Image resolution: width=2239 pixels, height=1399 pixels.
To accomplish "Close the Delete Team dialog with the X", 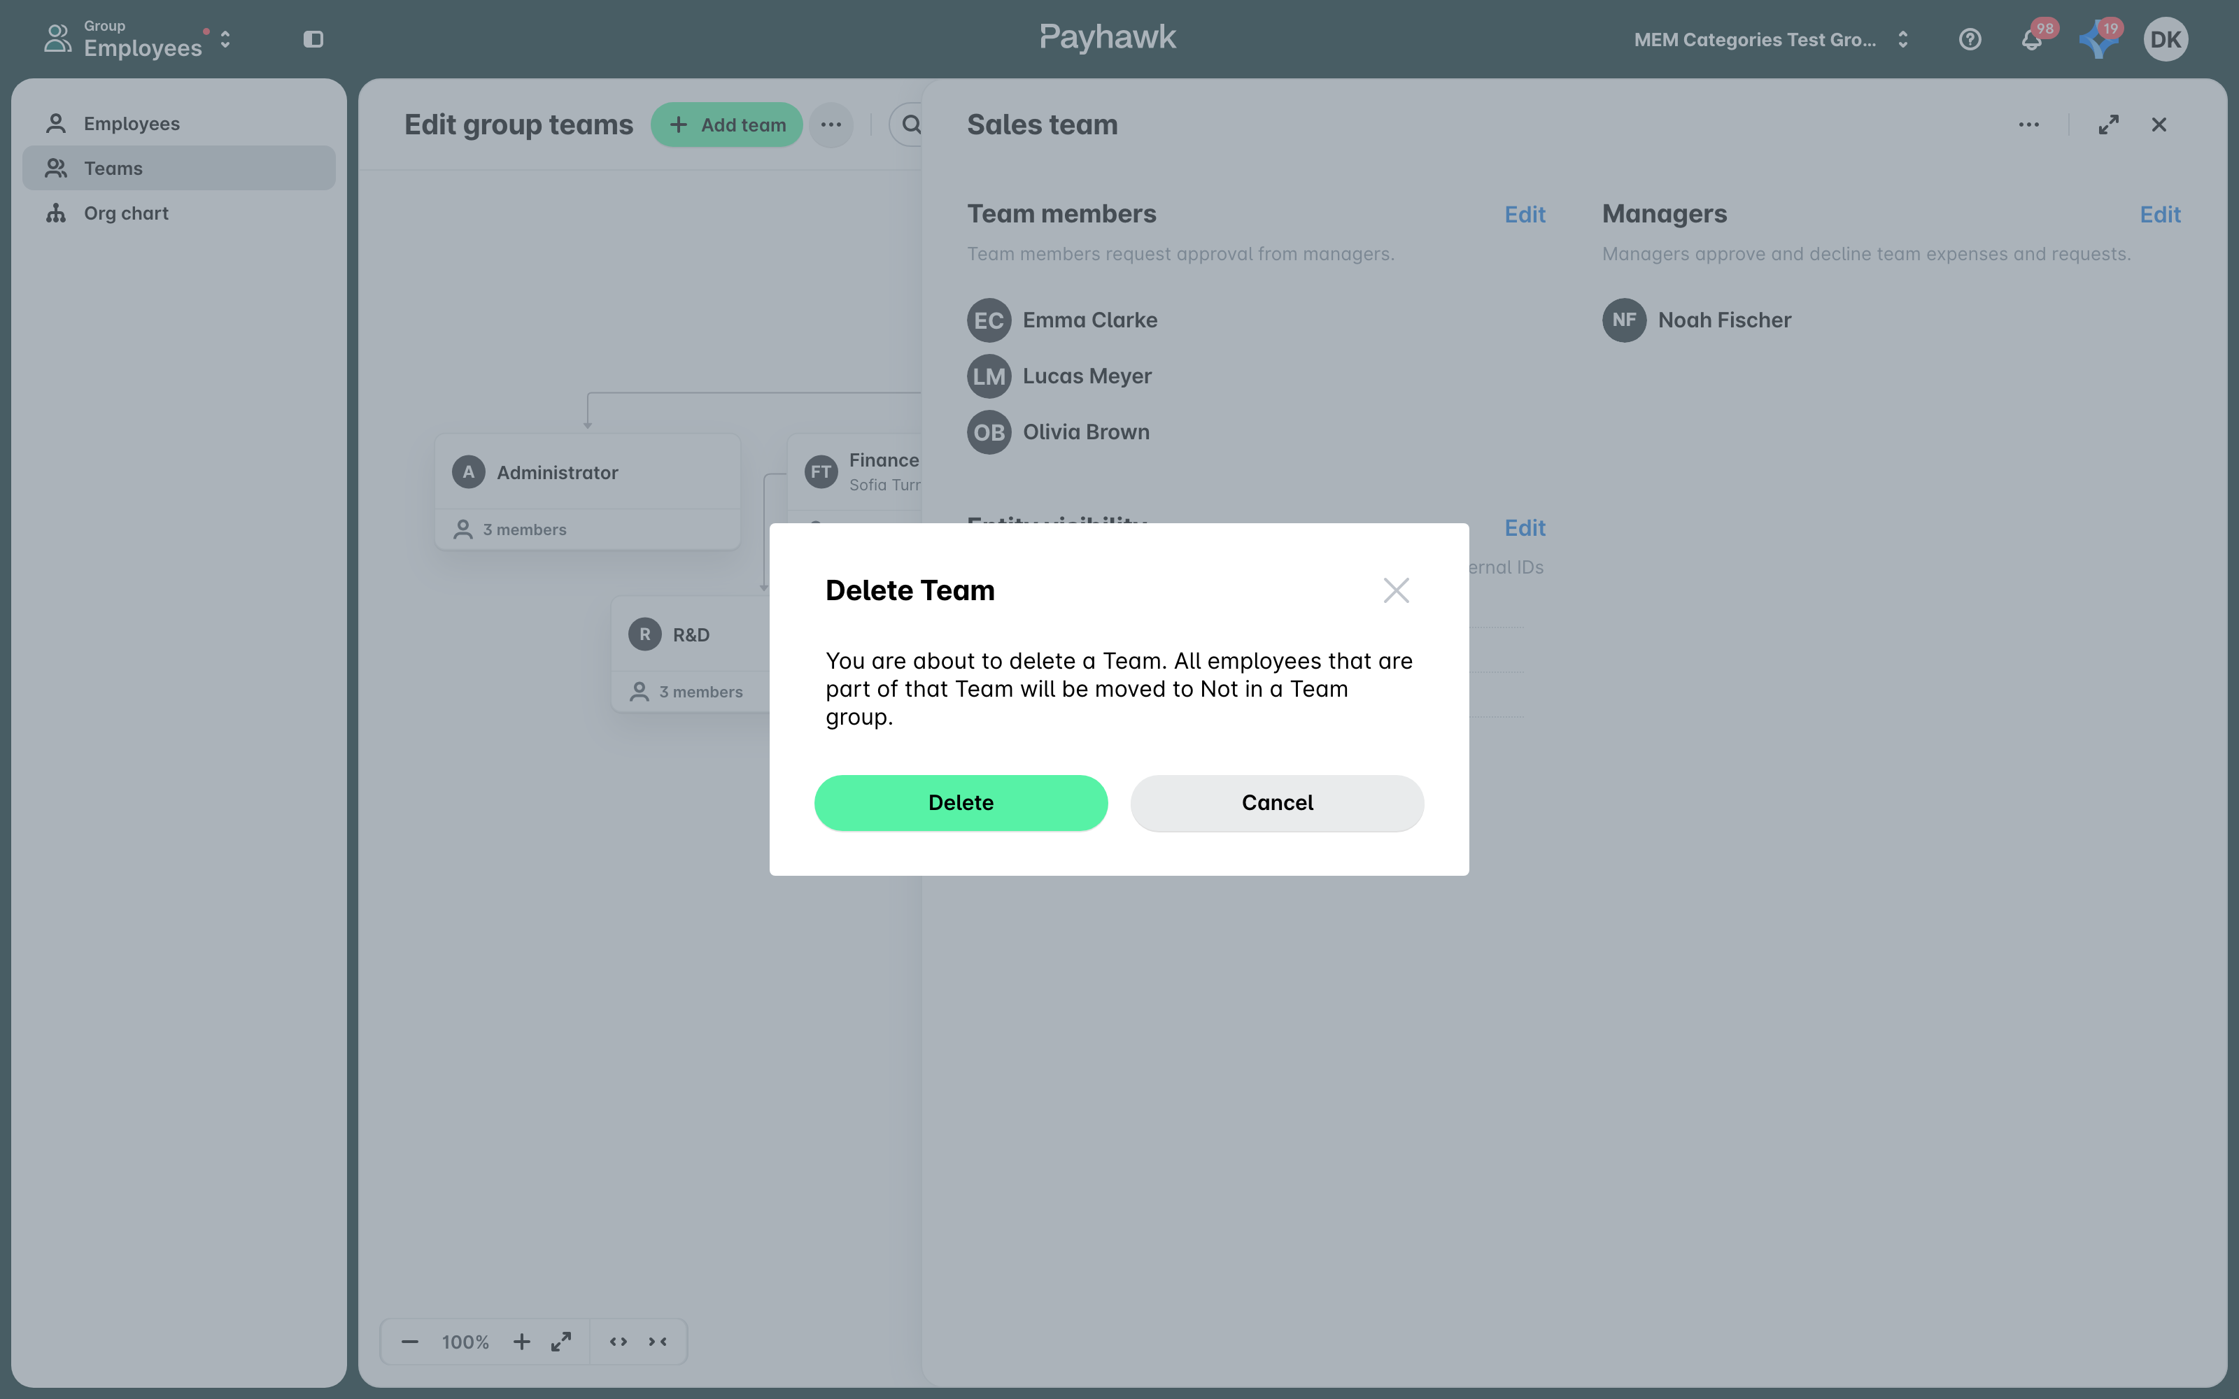I will point(1396,590).
